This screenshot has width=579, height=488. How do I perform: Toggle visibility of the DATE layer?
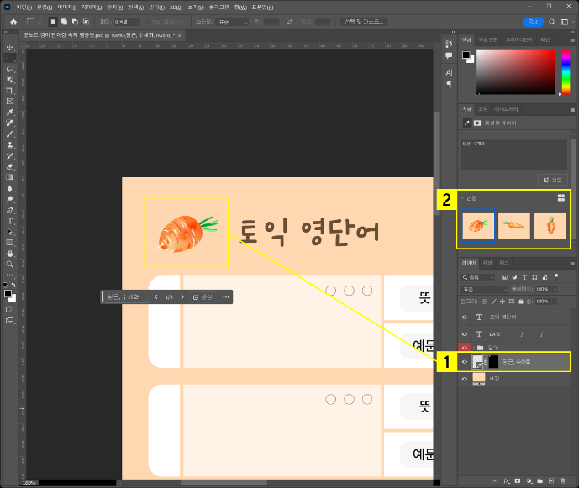click(x=466, y=333)
